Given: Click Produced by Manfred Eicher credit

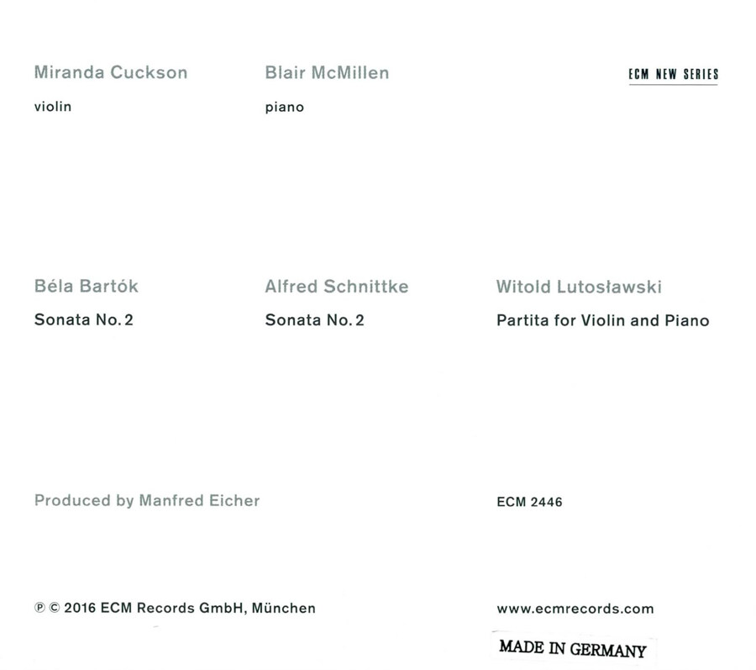Looking at the screenshot, I should pyautogui.click(x=147, y=501).
